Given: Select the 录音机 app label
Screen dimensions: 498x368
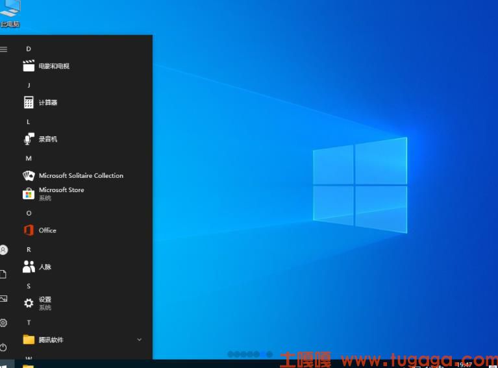Looking at the screenshot, I should (48, 139).
